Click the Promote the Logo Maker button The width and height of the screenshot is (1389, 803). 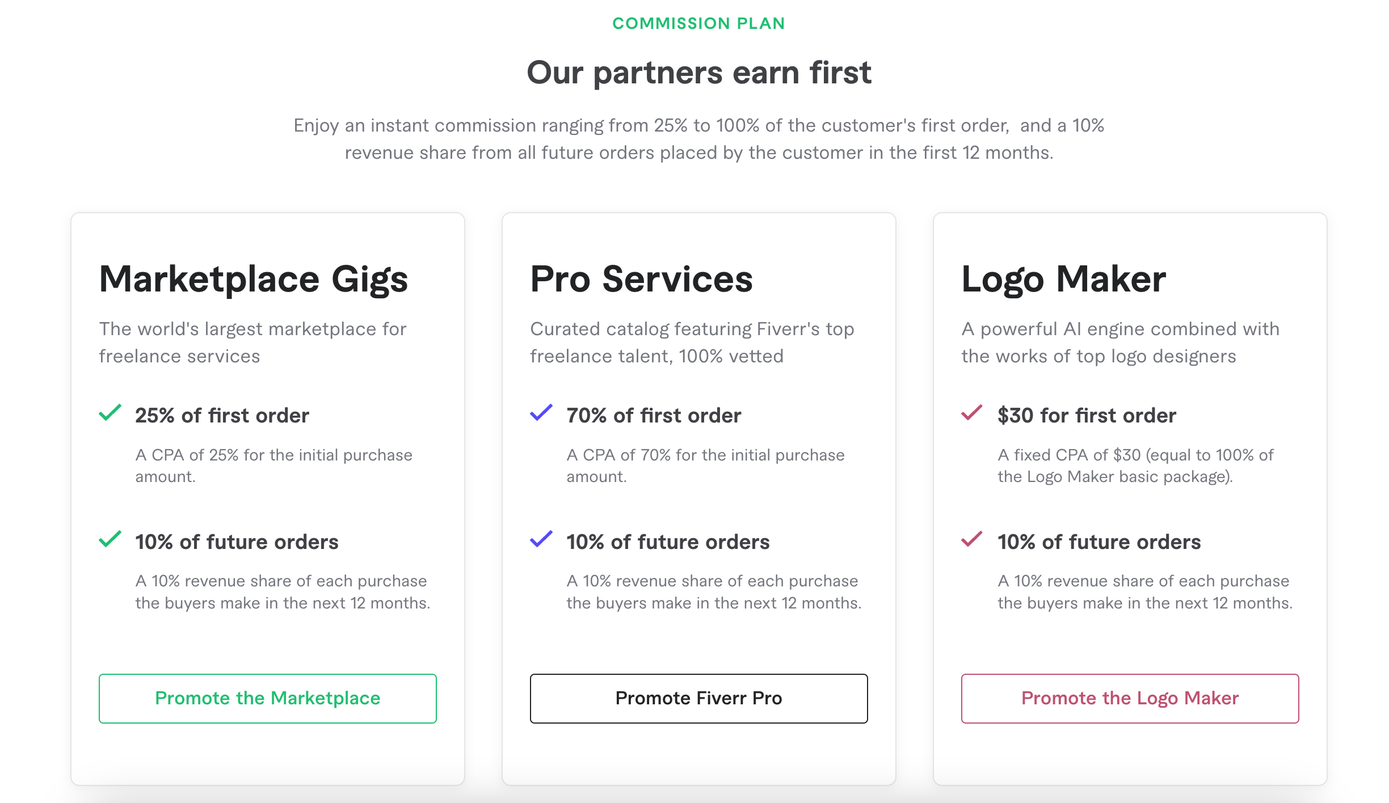1130,698
